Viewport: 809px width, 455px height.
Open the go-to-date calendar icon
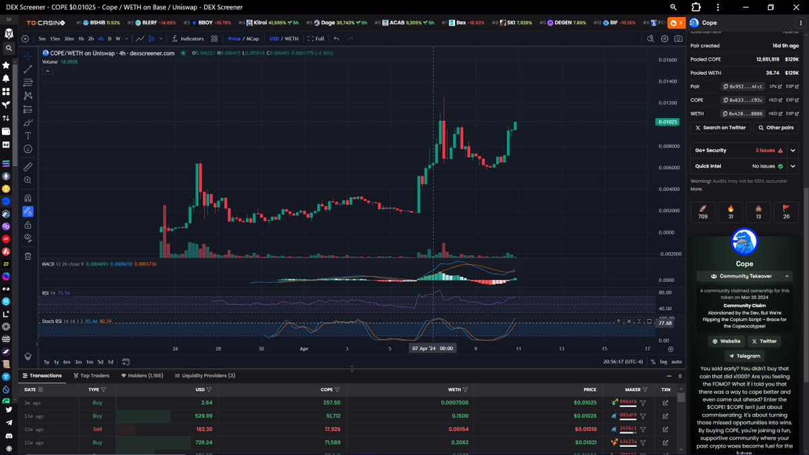tap(126, 362)
